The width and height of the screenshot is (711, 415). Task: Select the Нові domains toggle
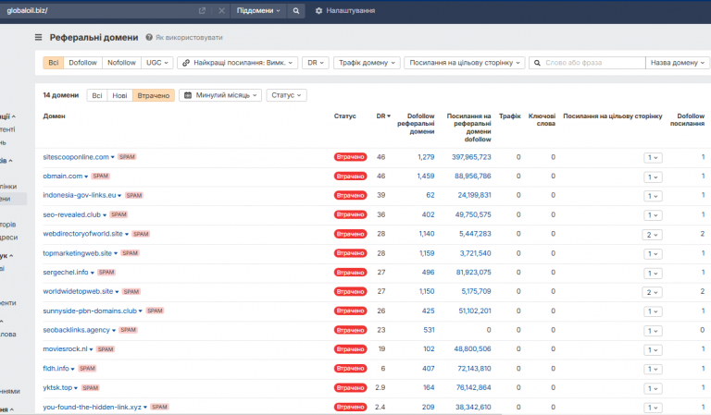click(119, 95)
